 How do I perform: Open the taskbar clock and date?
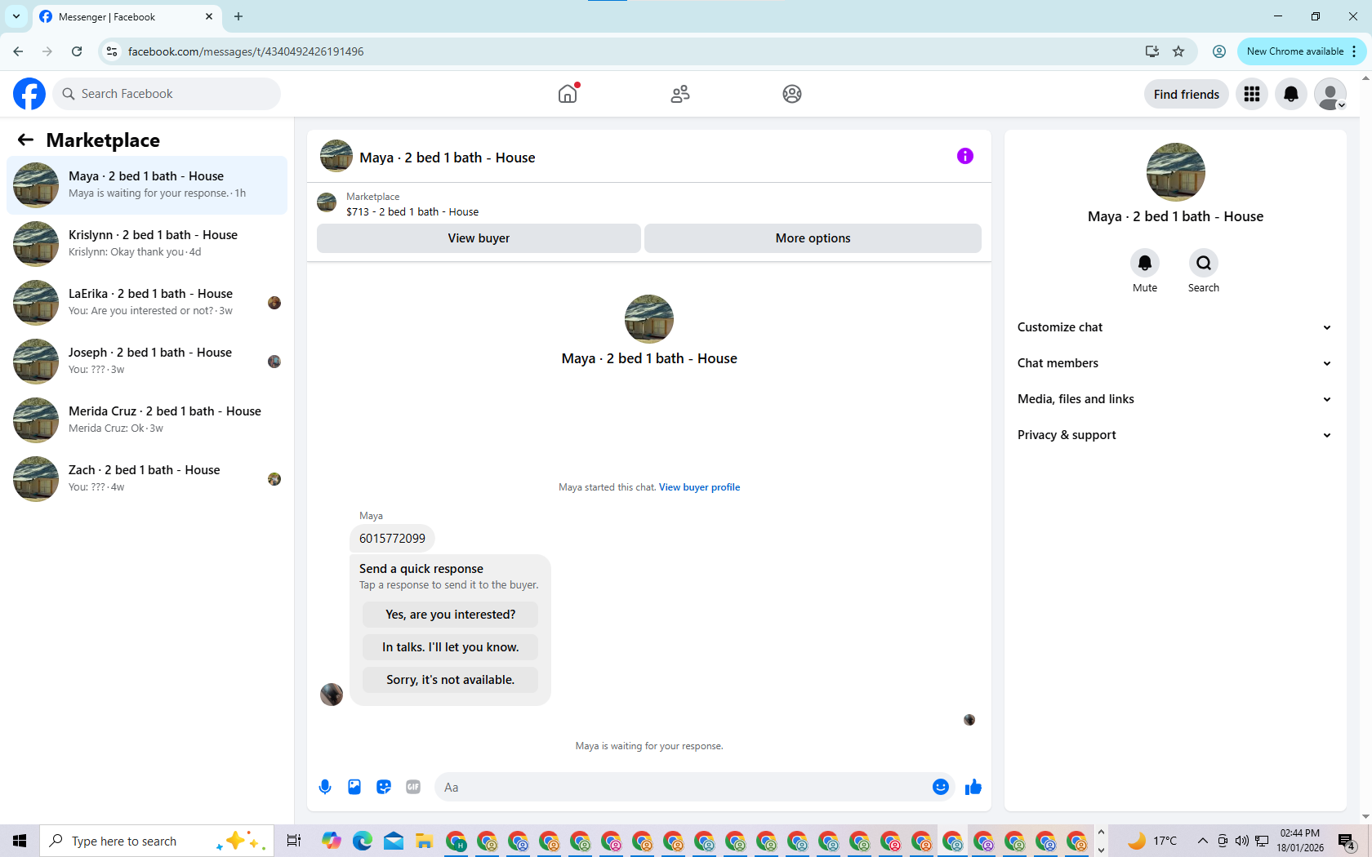point(1300,841)
